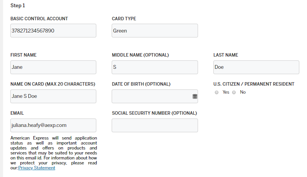
Task: Click the Social Security Number label
Action: click(x=154, y=113)
